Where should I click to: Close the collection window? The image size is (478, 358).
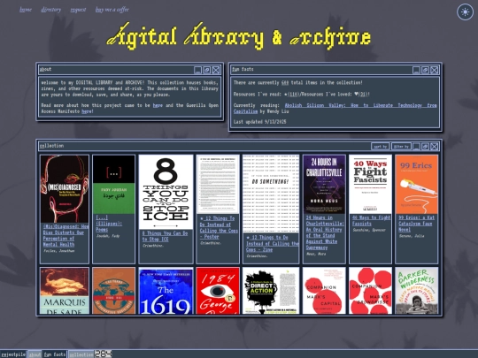(x=435, y=147)
